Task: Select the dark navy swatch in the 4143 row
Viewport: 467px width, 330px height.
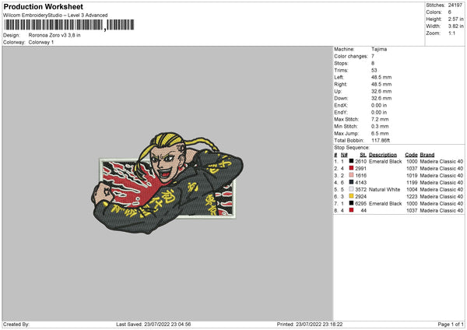Action: [x=352, y=182]
